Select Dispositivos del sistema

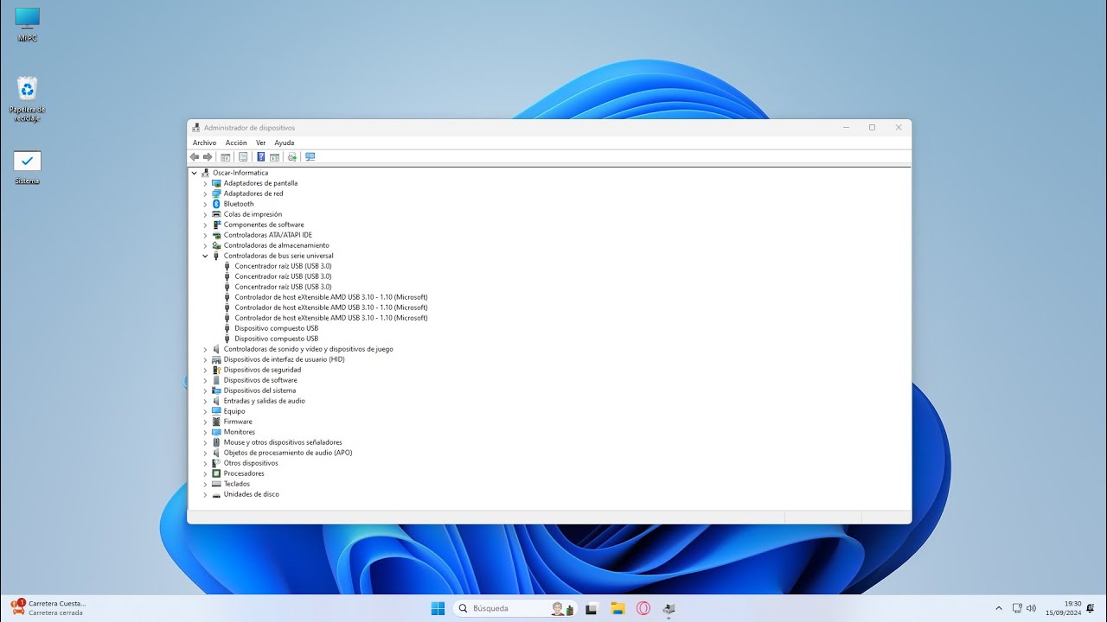coord(259,390)
